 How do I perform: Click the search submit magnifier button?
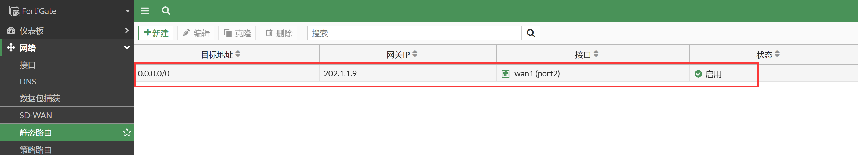531,33
